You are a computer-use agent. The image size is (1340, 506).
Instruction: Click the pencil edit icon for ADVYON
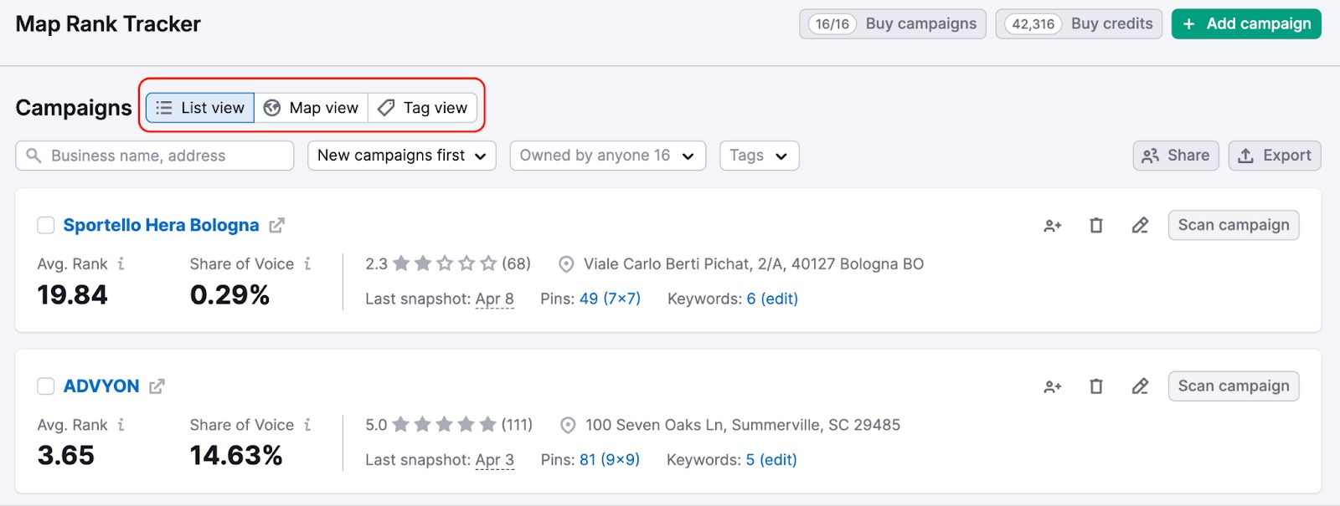pyautogui.click(x=1140, y=386)
